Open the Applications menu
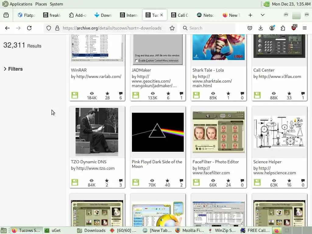This screenshot has height=234, width=312. point(17,4)
